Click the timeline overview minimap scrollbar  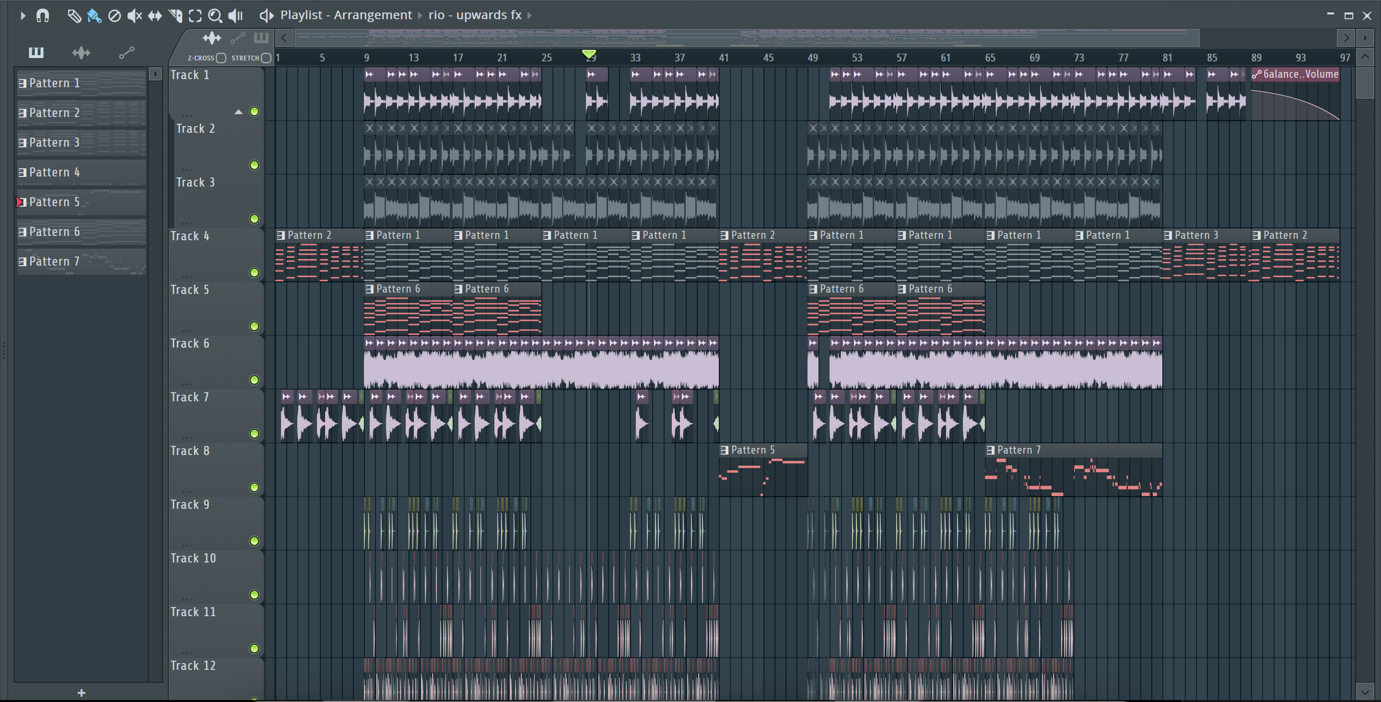click(x=747, y=38)
